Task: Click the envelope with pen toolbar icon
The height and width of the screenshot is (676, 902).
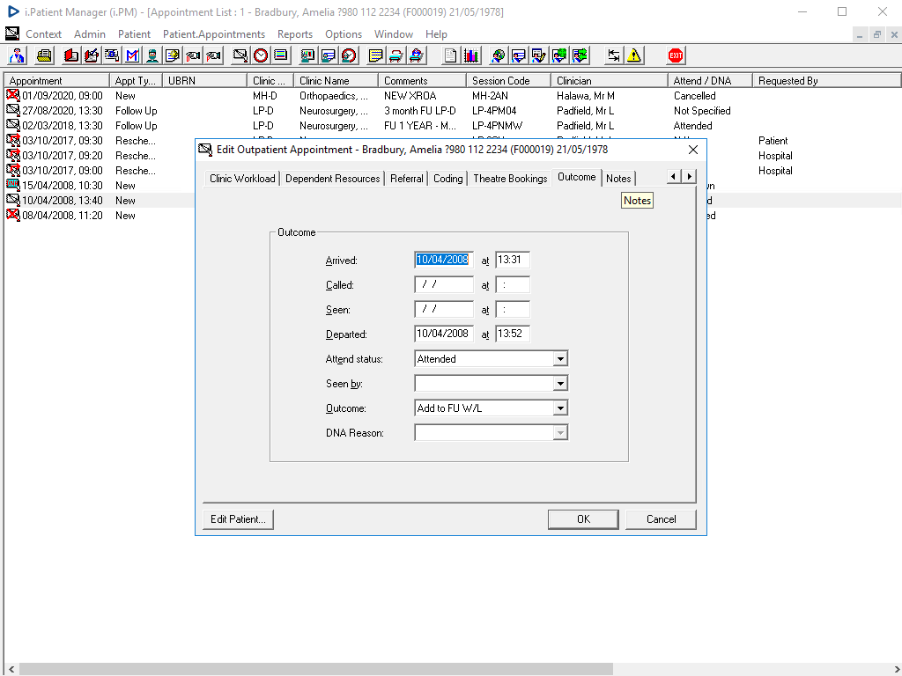Action: coord(240,55)
